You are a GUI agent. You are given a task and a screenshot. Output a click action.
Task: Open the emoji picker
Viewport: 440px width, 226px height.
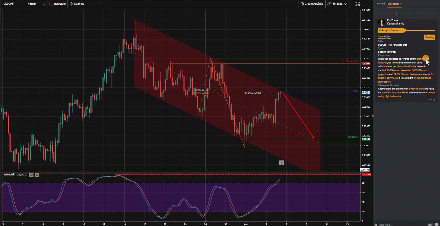(436, 225)
